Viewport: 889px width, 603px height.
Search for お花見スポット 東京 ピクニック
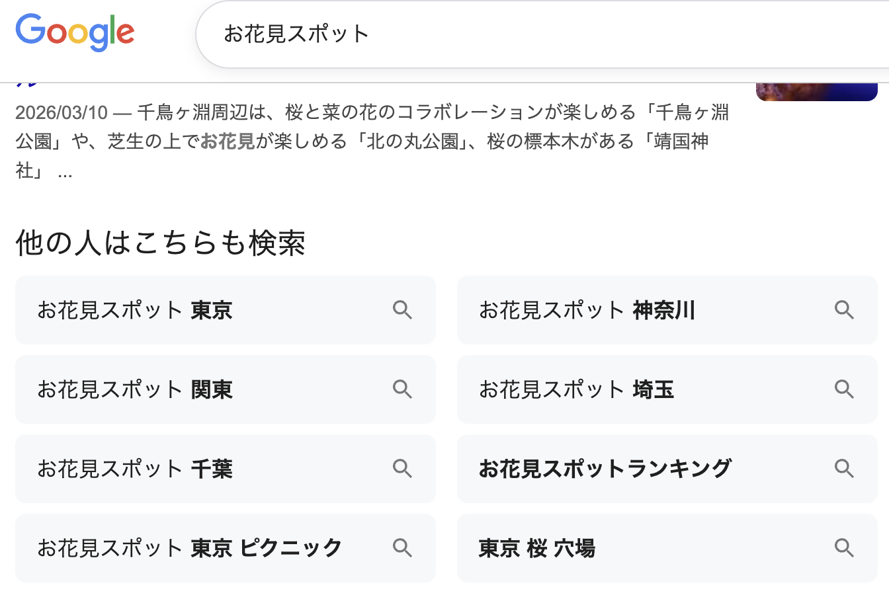[192, 548]
